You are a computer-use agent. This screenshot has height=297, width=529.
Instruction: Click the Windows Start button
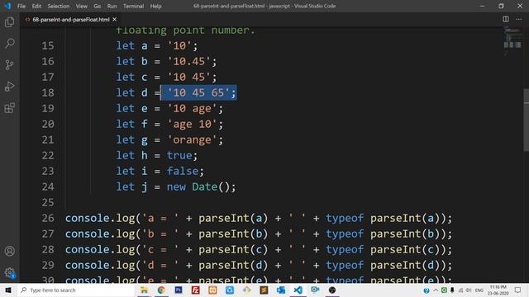tap(8, 290)
